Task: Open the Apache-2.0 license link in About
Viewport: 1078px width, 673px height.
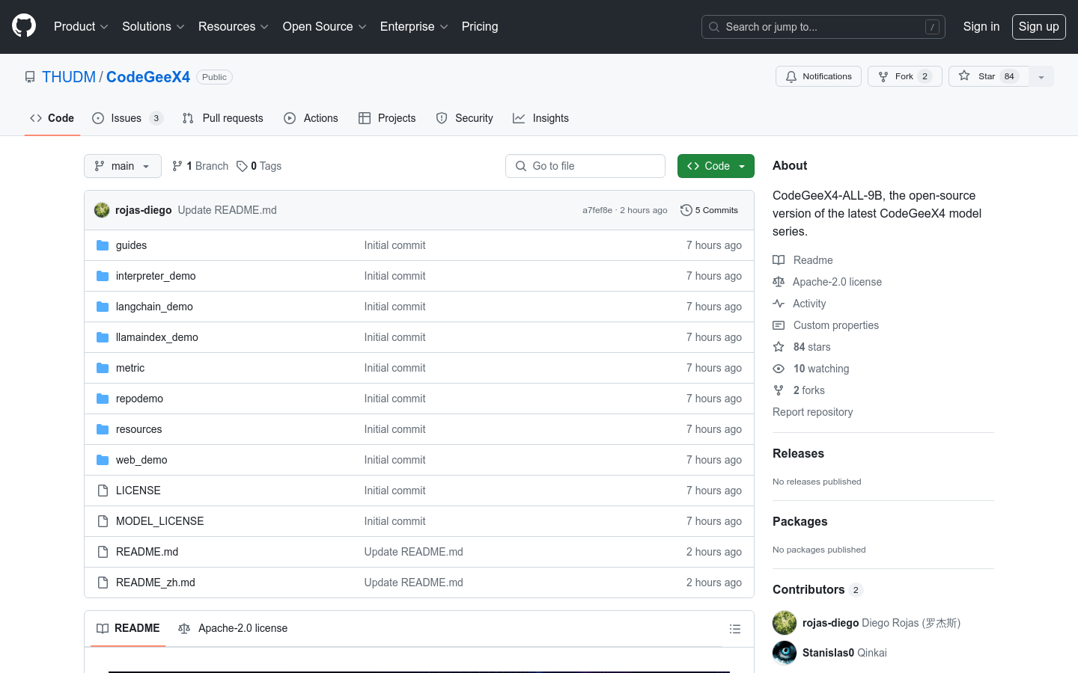Action: pyautogui.click(x=837, y=282)
